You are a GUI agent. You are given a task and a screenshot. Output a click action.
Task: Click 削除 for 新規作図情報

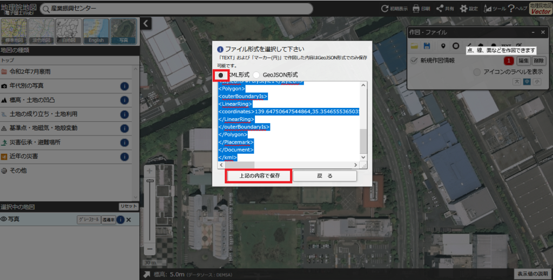[x=538, y=60]
